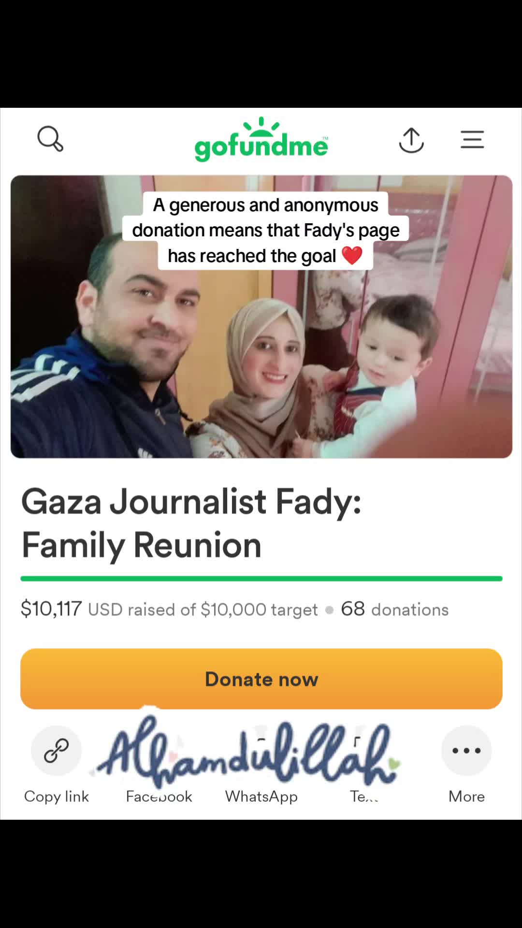This screenshot has width=522, height=928.
Task: Click the green fundraising progress bar
Action: 261,579
